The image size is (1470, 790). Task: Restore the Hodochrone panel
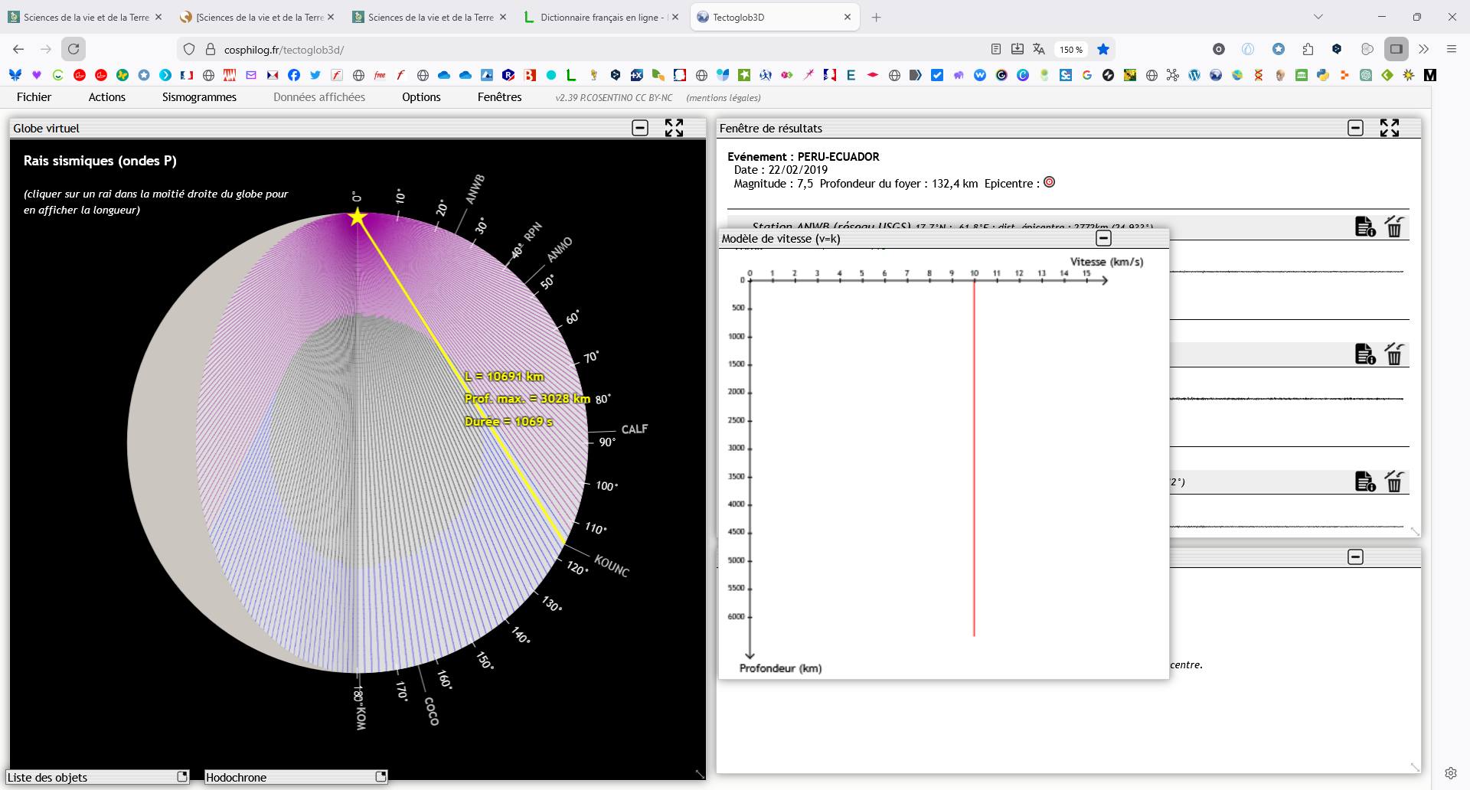tap(381, 776)
